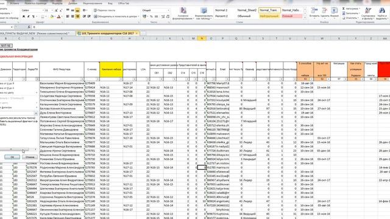This screenshot has width=390, height=219.
Task: Expand the cell styles gallery
Action: (x=305, y=18)
